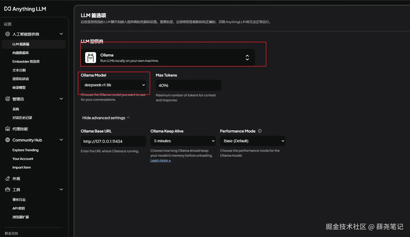410x237 pixels.
Task: Collapse the Community Hub section chevron
Action: point(61,140)
